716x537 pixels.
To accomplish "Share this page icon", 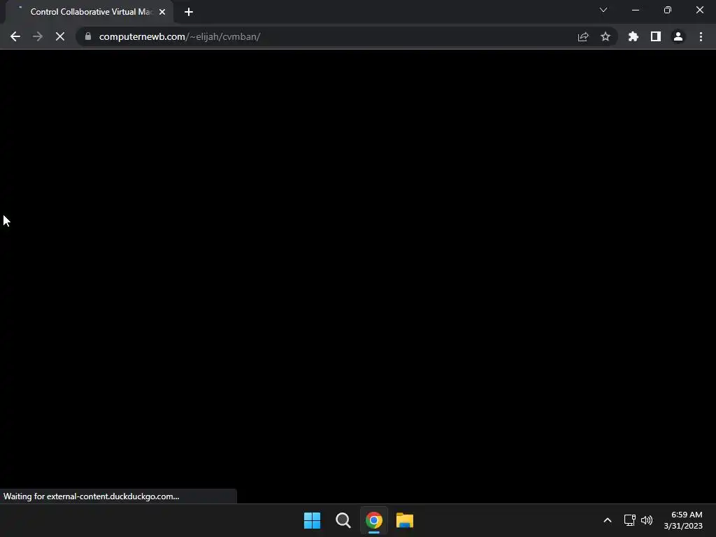I will point(583,36).
